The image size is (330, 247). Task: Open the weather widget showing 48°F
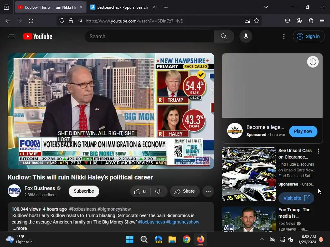pyautogui.click(x=19, y=239)
